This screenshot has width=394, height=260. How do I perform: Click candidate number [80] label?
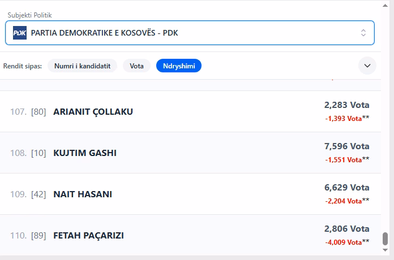click(x=38, y=112)
